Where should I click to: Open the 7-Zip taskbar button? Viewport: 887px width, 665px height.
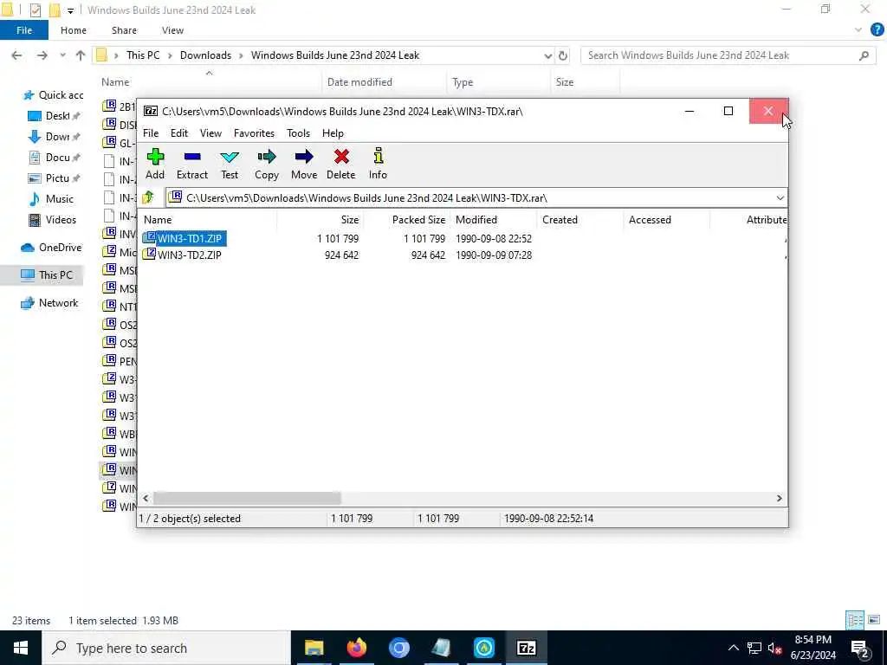[x=526, y=648]
